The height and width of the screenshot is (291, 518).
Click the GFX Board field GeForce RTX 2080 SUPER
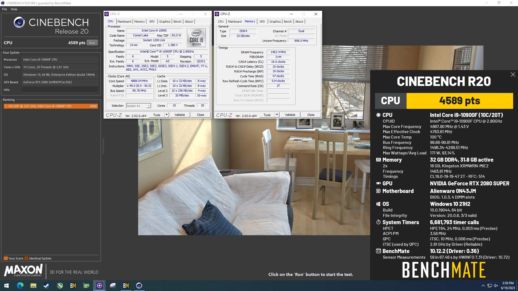coord(60,82)
